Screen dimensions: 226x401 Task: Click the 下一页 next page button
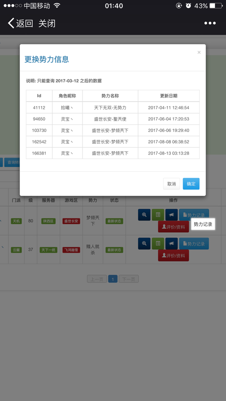click(x=128, y=279)
